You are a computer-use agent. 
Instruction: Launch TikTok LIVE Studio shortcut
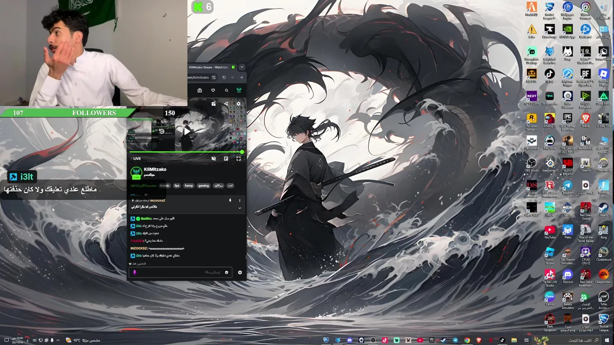pyautogui.click(x=550, y=278)
